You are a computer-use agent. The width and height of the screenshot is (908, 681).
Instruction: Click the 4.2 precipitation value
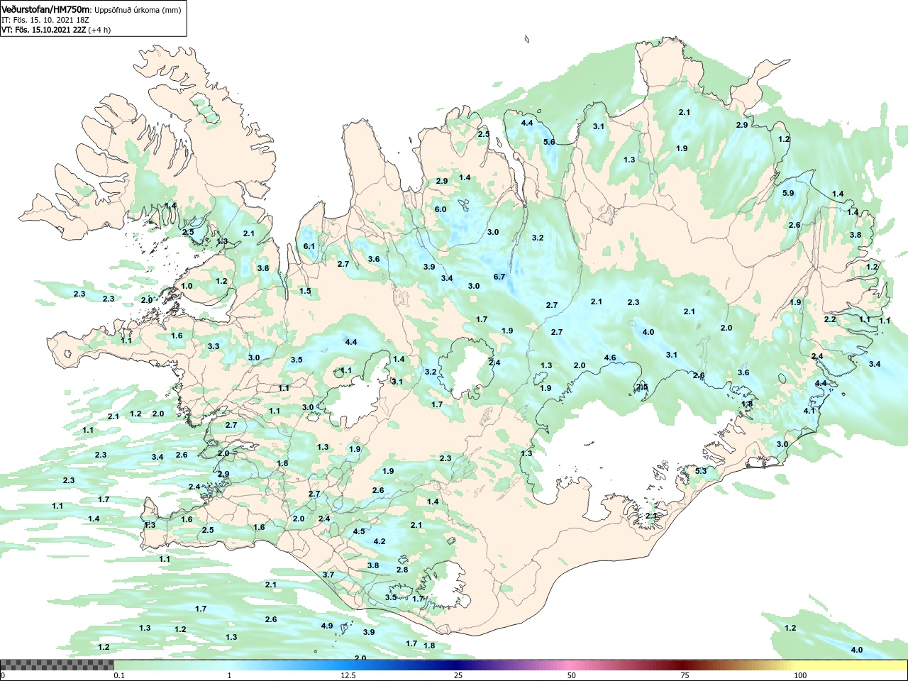[380, 541]
